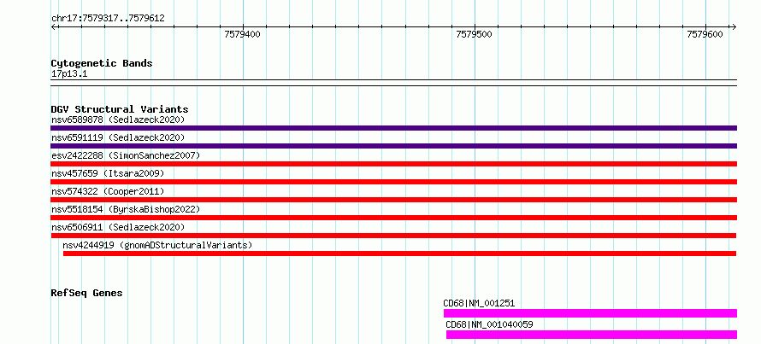Click the CD68|NM_001251 gene label
The height and width of the screenshot is (344, 761).
click(x=479, y=303)
